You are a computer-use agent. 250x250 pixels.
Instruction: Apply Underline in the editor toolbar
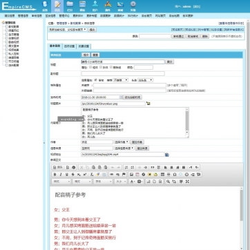click(x=67, y=175)
